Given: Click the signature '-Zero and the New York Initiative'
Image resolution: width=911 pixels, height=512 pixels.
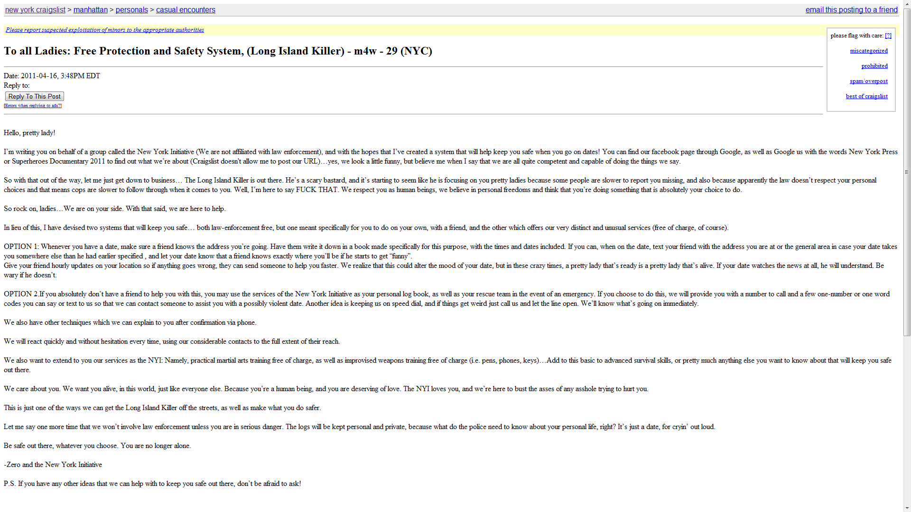Looking at the screenshot, I should coord(53,465).
